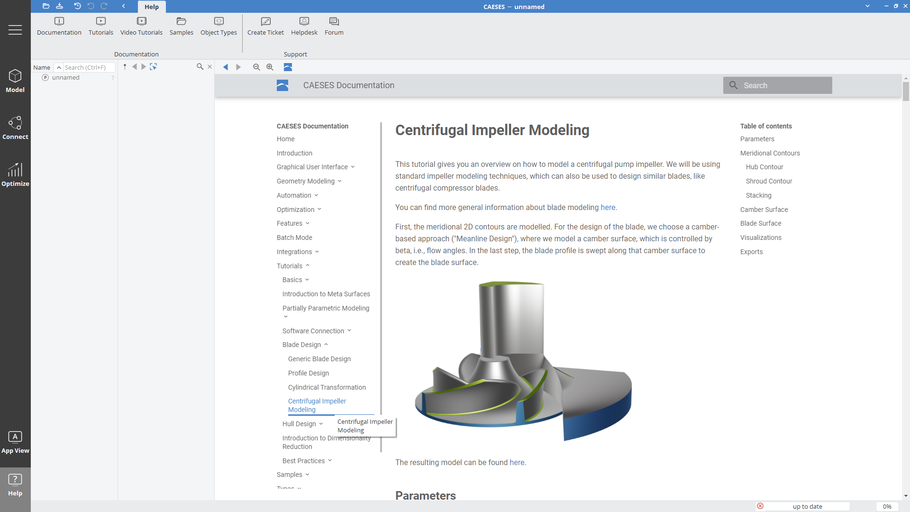910x512 pixels.
Task: Click the focus selection icon in tree toolbar
Action: point(153,67)
